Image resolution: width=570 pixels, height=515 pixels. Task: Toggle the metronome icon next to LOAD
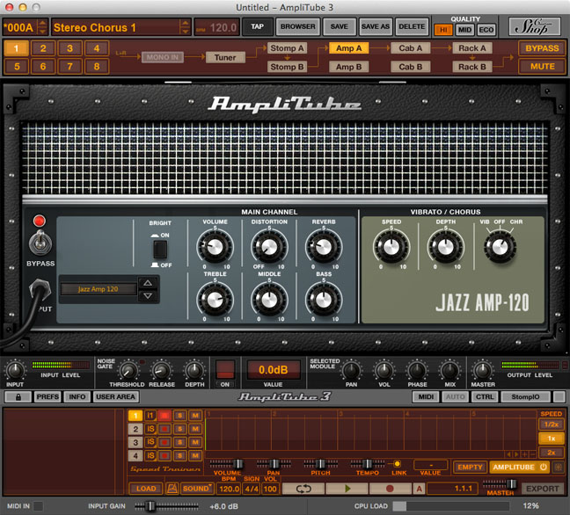click(x=172, y=489)
